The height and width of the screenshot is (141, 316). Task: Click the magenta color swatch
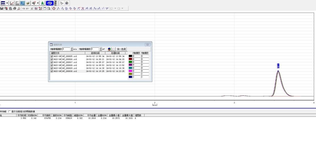pyautogui.click(x=130, y=71)
